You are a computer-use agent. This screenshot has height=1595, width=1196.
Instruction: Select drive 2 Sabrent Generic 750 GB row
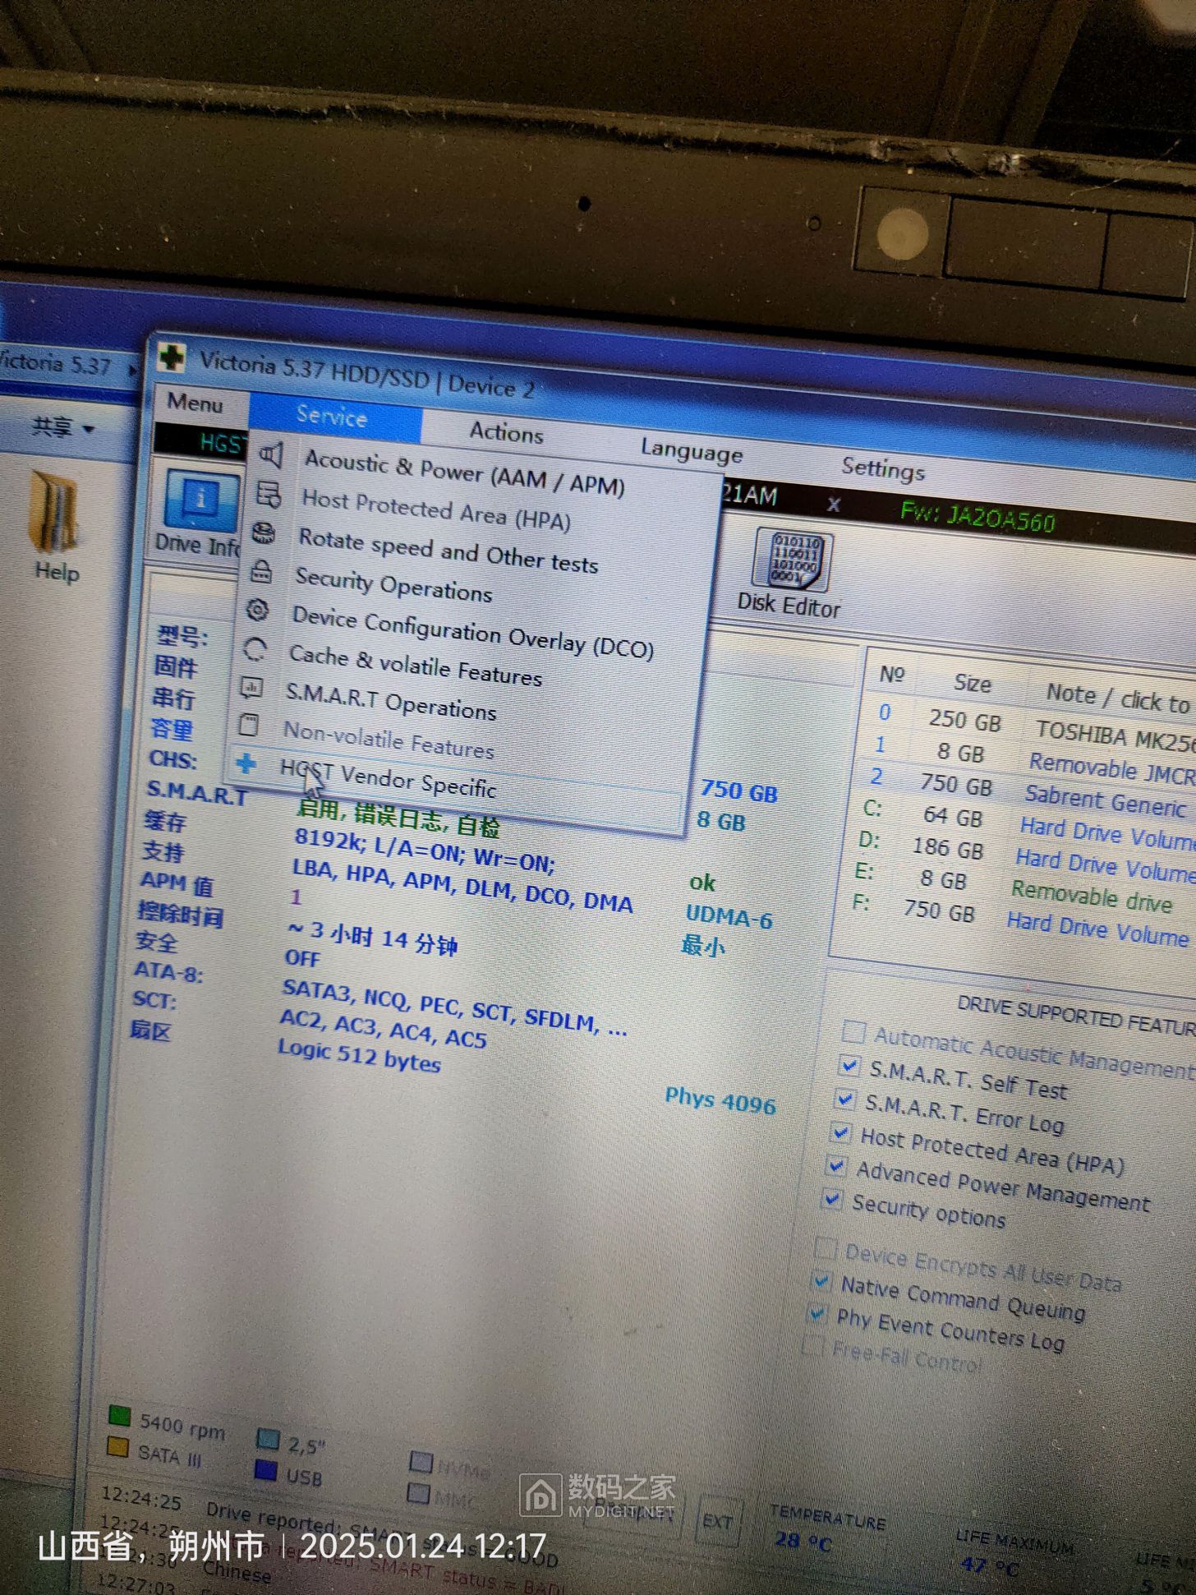[1027, 790]
